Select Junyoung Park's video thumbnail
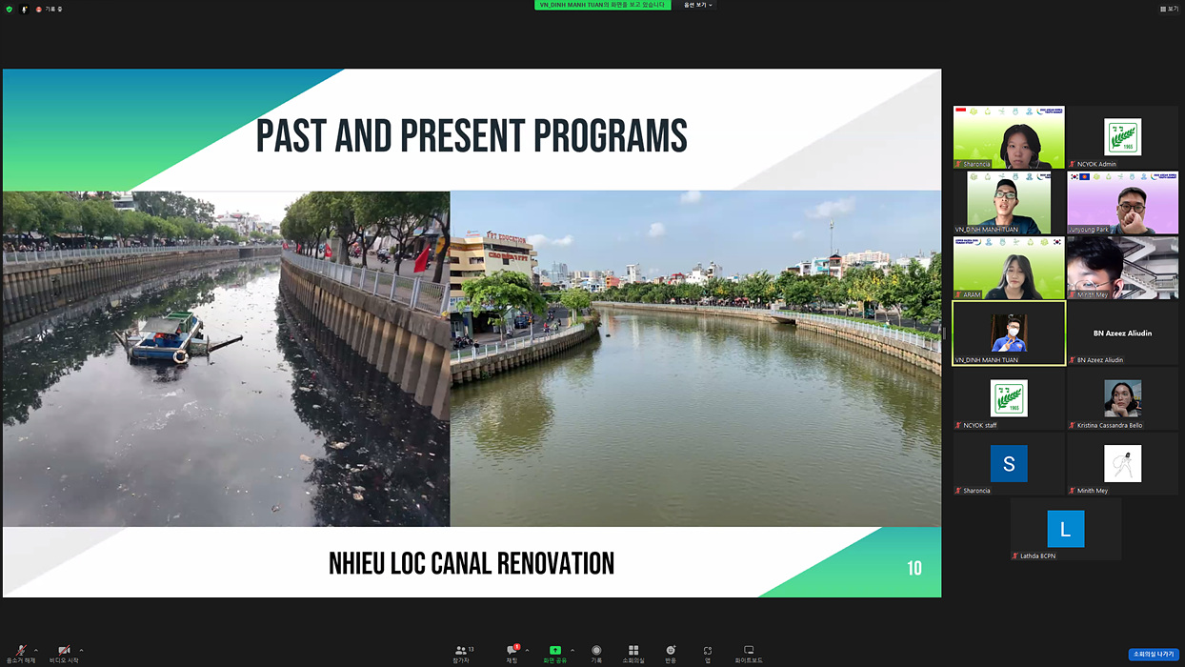The height and width of the screenshot is (667, 1185). tap(1122, 202)
